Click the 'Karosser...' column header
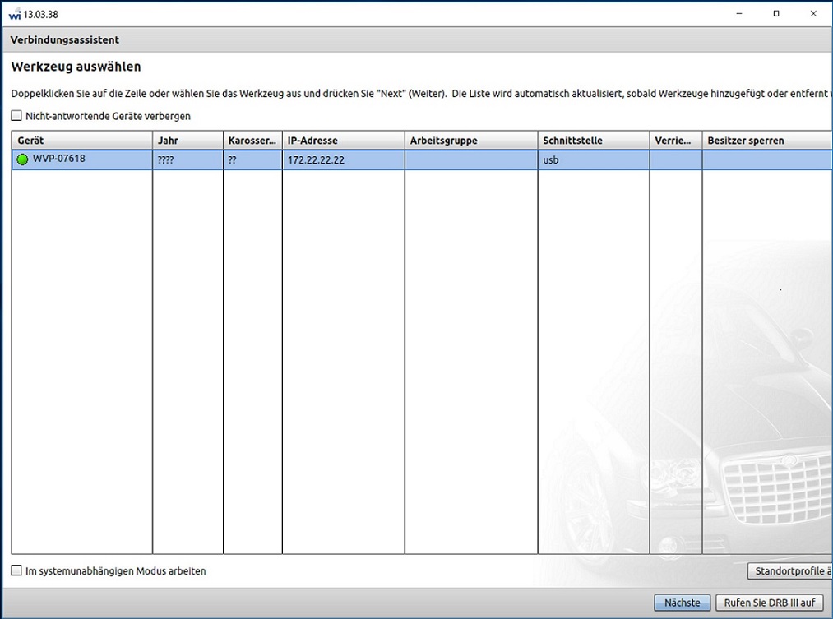This screenshot has height=619, width=833. [252, 141]
